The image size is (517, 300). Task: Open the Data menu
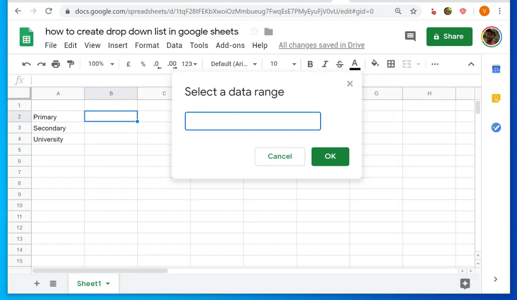[174, 45]
